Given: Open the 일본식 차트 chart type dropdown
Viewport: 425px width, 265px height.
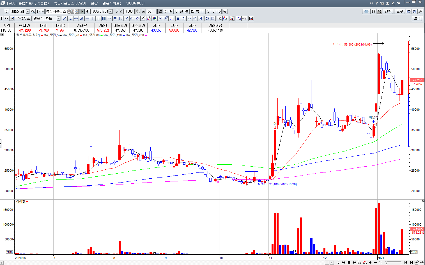Looking at the screenshot, I should point(58,18).
